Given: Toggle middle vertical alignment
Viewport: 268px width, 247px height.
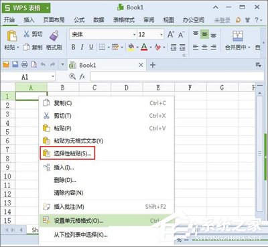Looking at the screenshot, I should click(x=204, y=34).
